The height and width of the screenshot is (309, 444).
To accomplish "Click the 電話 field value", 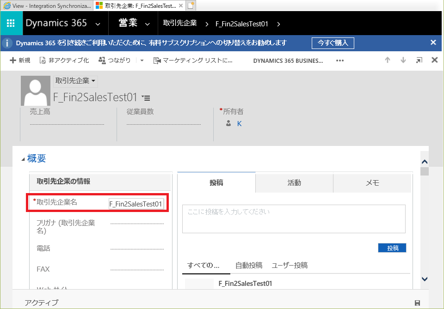I will click(137, 249).
